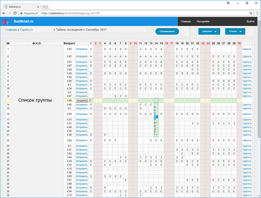The image size is (261, 198).
Task: Go to Главная in the top navigation bar
Action: (x=186, y=21)
